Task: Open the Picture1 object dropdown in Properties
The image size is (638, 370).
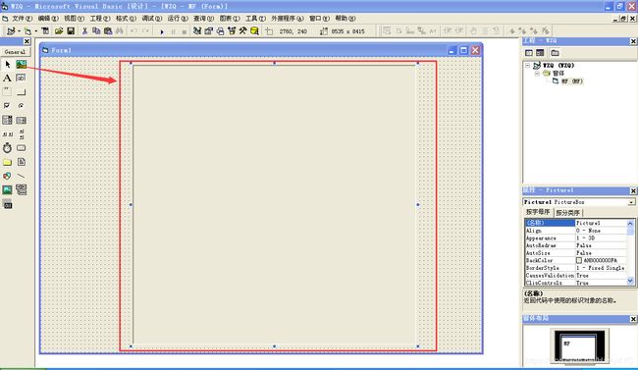Action: pyautogui.click(x=631, y=202)
